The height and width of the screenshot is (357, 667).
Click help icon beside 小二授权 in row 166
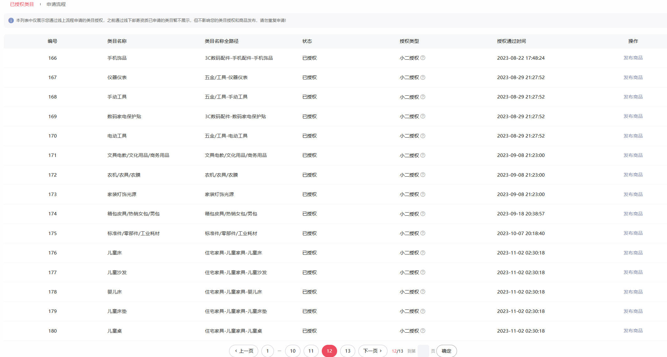tap(423, 58)
